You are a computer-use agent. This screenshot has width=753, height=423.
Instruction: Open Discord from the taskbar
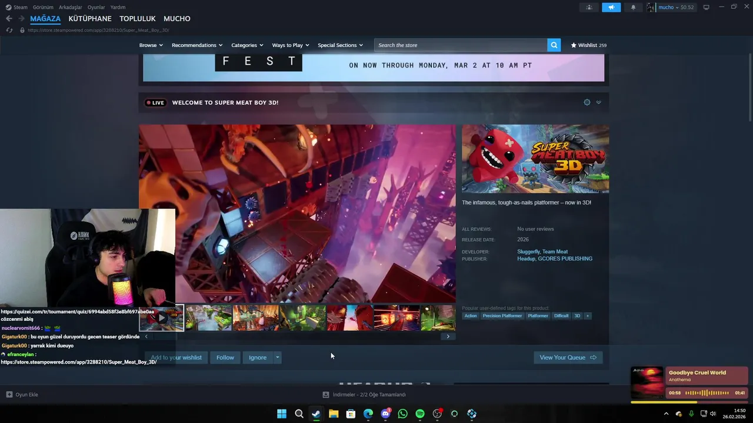pyautogui.click(x=385, y=414)
